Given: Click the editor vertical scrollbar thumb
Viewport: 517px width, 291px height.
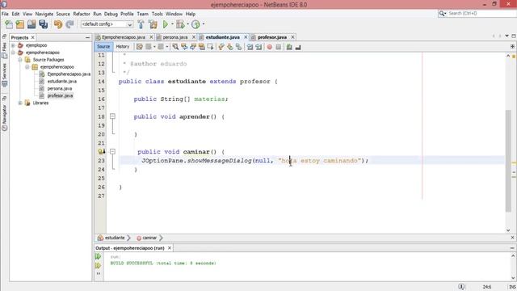Looking at the screenshot, I should point(508,161).
